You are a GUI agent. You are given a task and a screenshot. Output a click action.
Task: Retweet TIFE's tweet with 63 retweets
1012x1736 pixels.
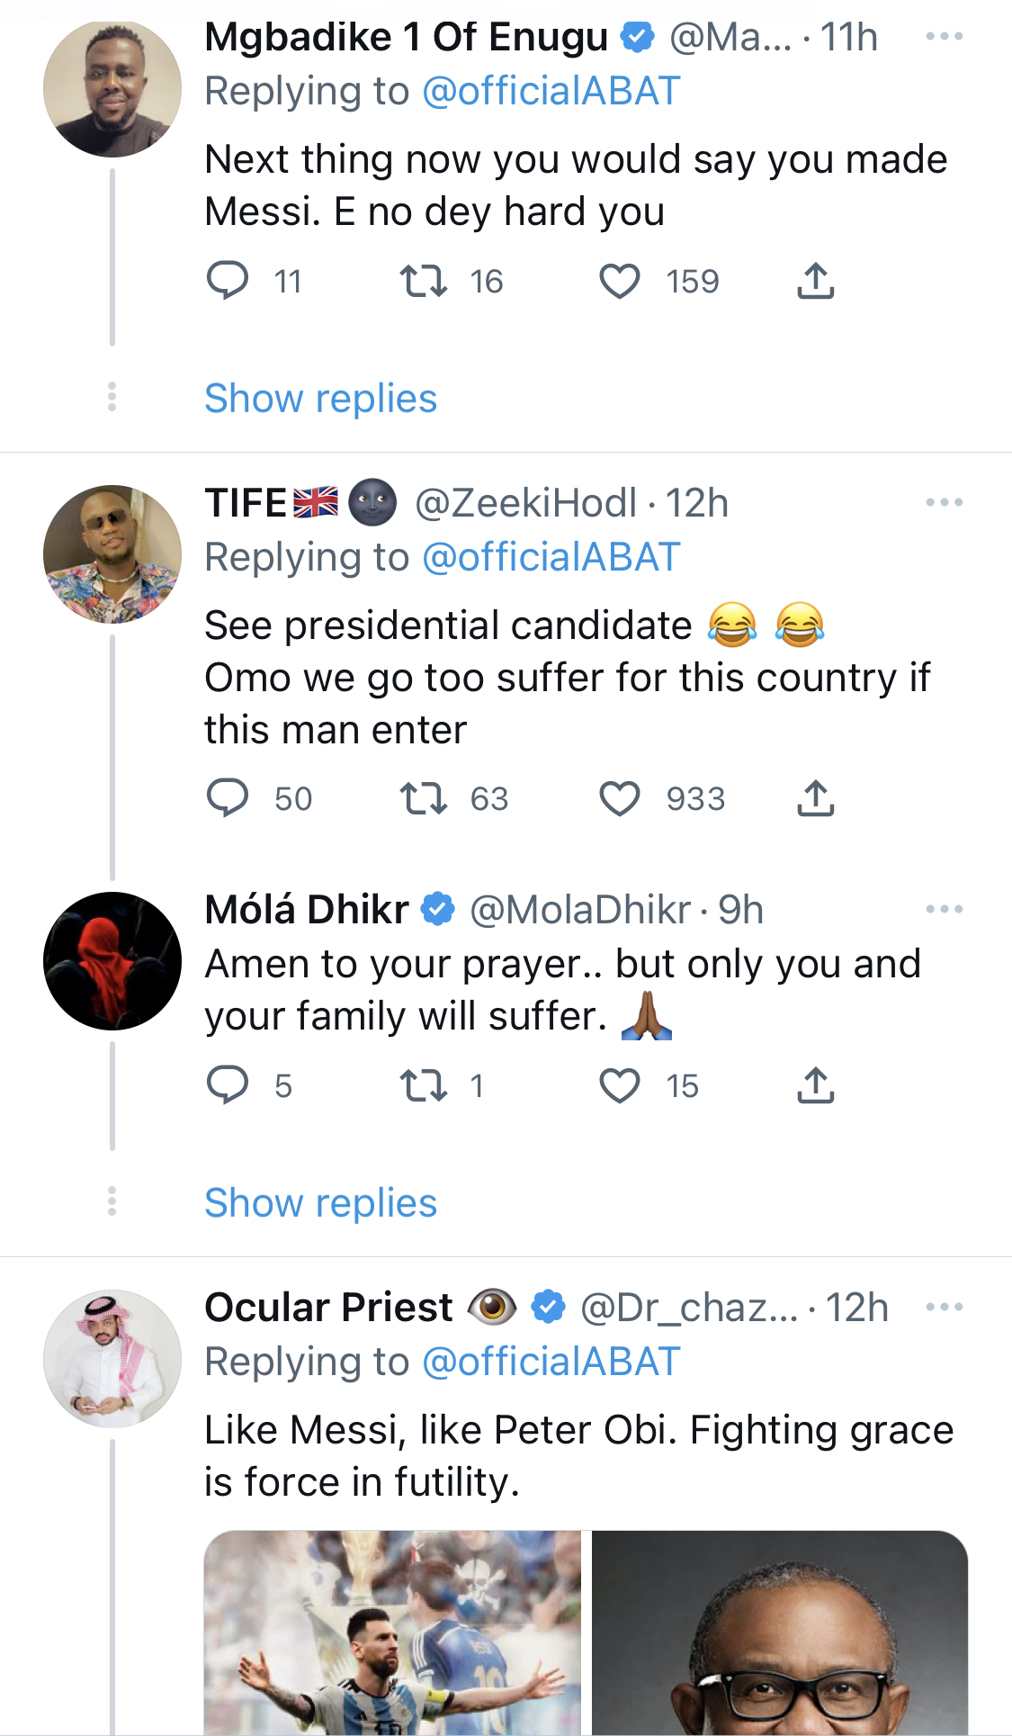(424, 799)
